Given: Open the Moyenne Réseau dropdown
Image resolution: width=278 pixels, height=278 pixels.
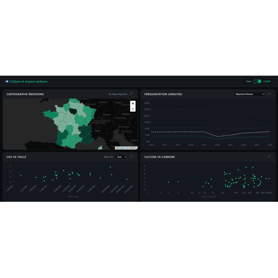Looking at the screenshot, I should coord(249,94).
